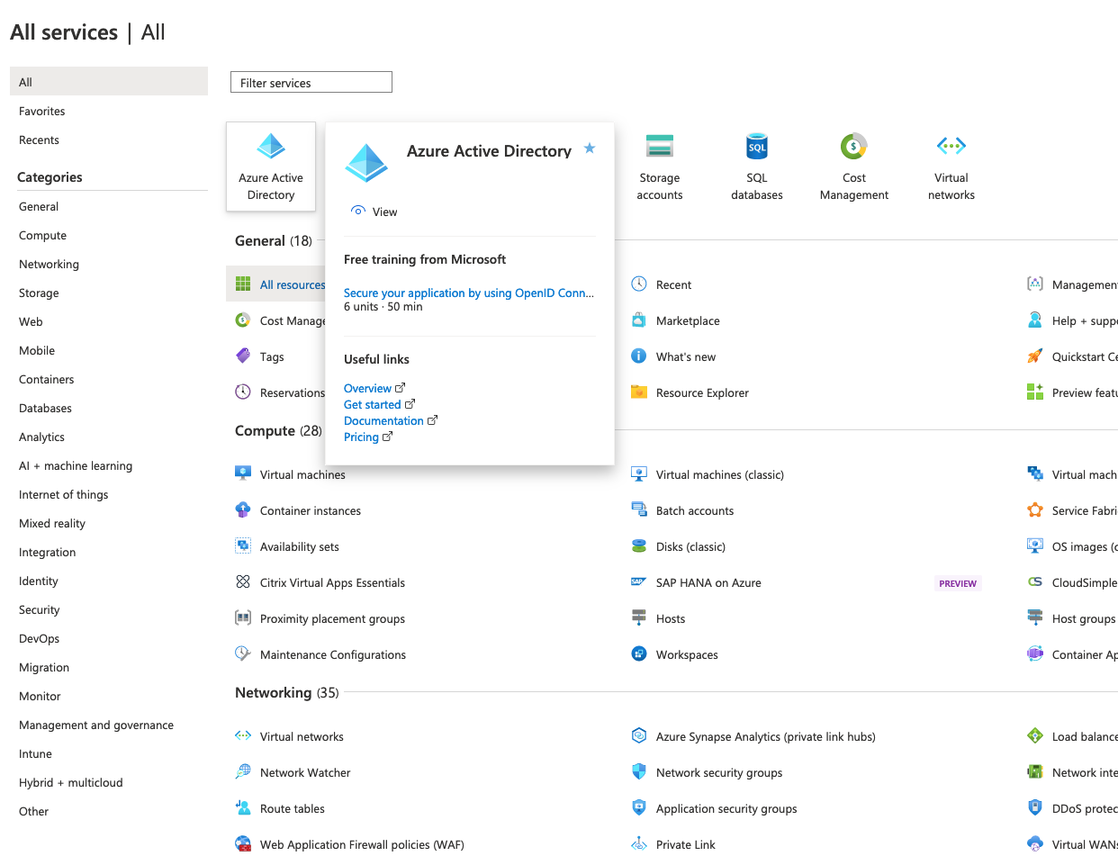1118x865 pixels.
Task: Select the Databases category
Action: (45, 408)
